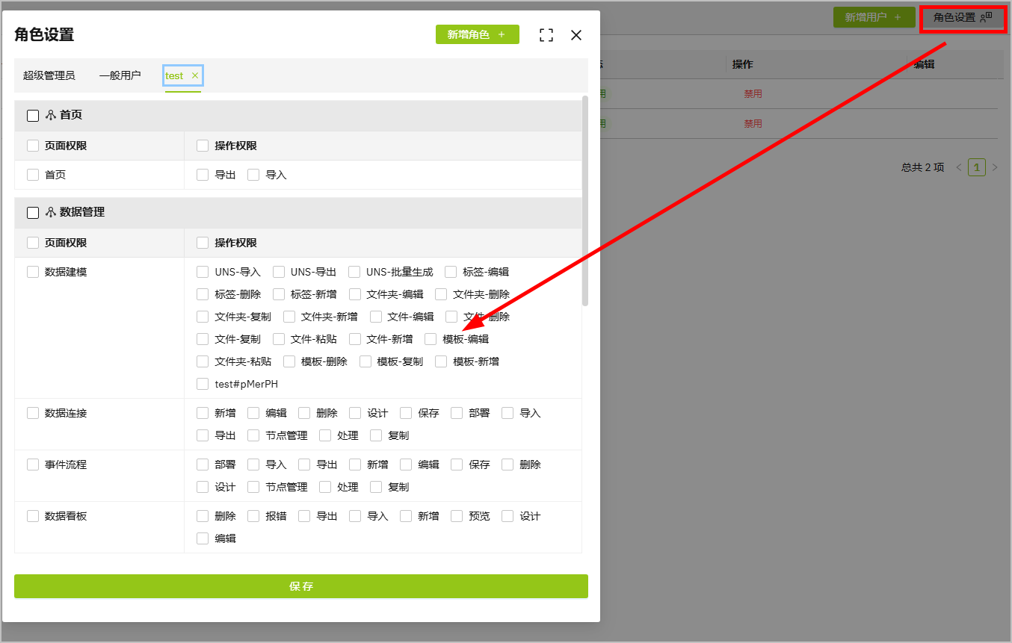The image size is (1012, 643).
Task: Go to previous page of user list
Action: point(959,167)
